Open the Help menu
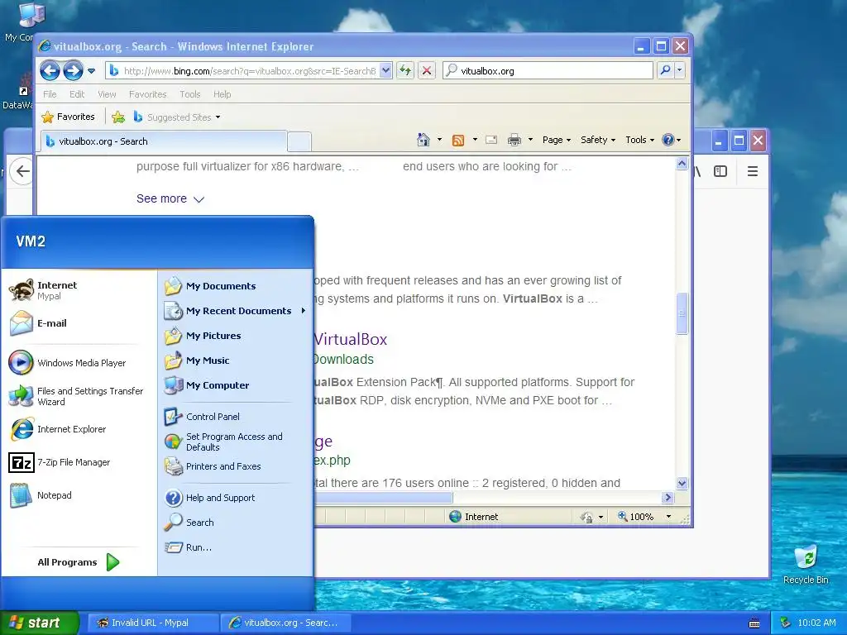The height and width of the screenshot is (635, 847). click(x=222, y=94)
